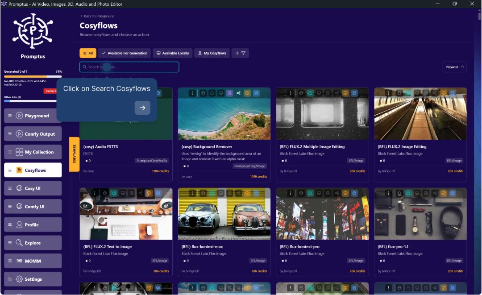Screen dimensions: 482x295
Task: Click the share icon on Background Remover card
Action: click(x=238, y=93)
